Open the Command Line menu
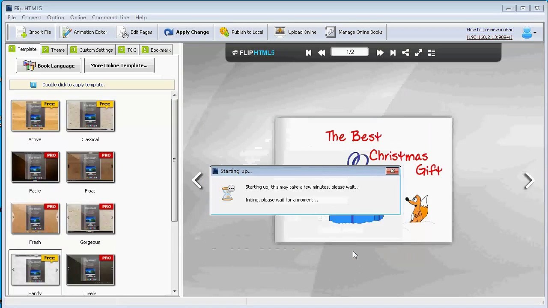Screen dimensions: 548x308 tap(110, 18)
